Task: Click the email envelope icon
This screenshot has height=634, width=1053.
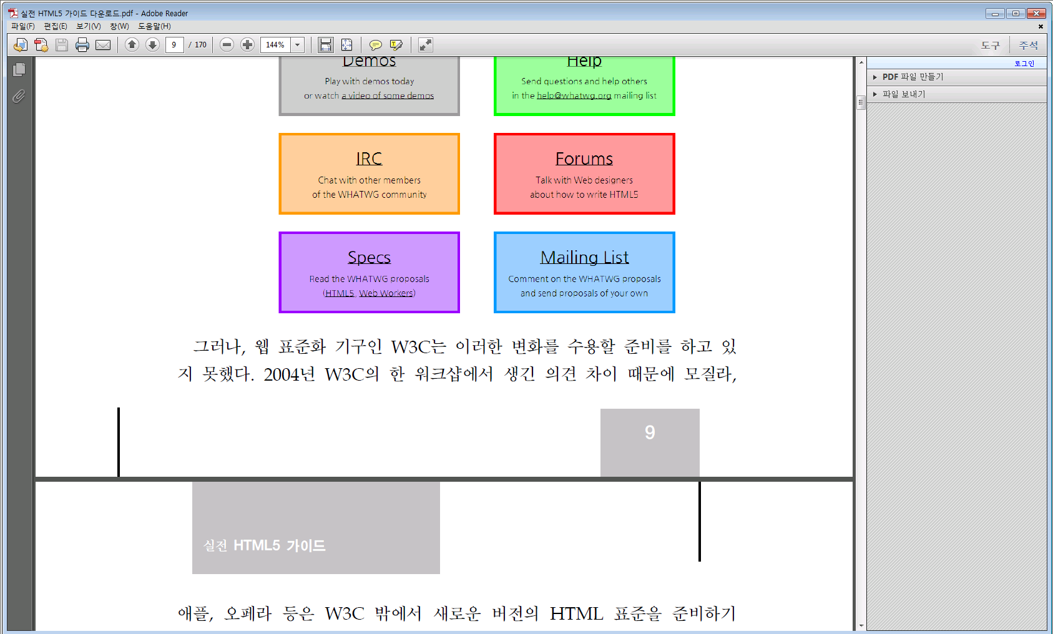Action: pos(103,45)
